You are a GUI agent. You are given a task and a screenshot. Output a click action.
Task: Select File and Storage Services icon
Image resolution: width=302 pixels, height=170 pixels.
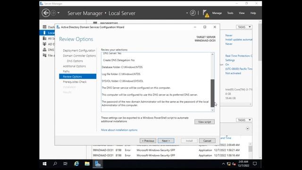pos(45,55)
